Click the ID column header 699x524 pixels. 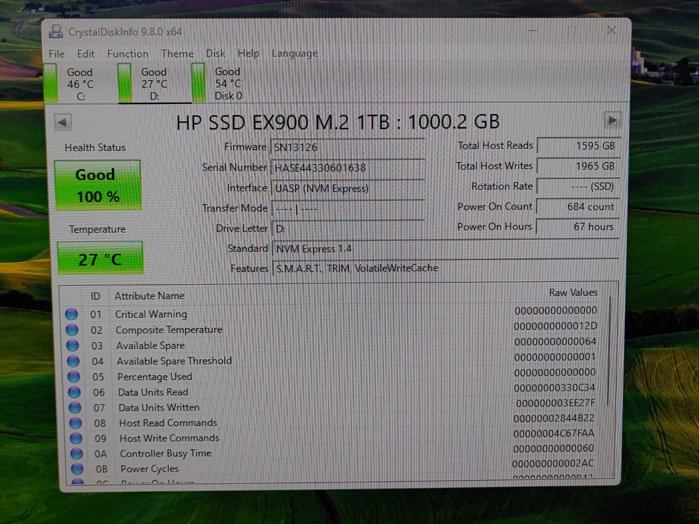(95, 296)
